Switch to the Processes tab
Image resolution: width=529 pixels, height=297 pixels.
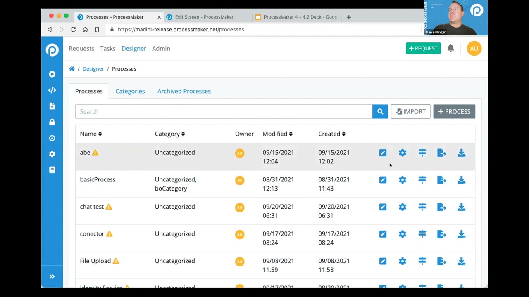[89, 91]
